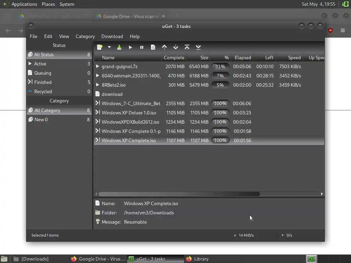
Task: Select Windows XP Deluxe 1.0.iso row
Action: click(x=209, y=113)
